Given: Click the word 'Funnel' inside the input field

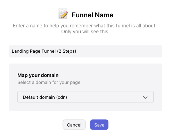Looking at the screenshot, I should click(x=49, y=51).
